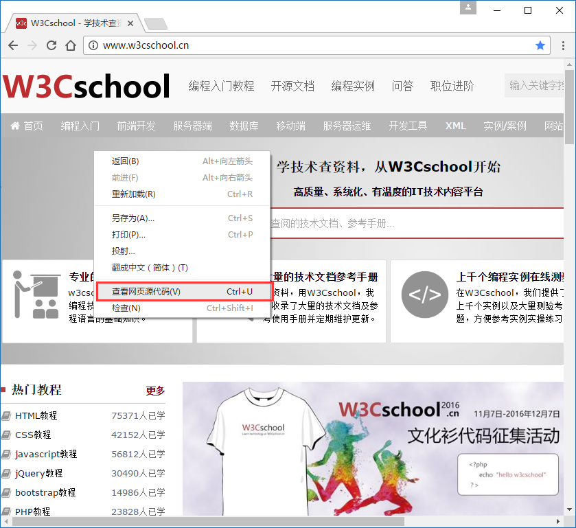Open 实例/案例 in gray nav bar
Screen dimensions: 576x528
(x=505, y=126)
